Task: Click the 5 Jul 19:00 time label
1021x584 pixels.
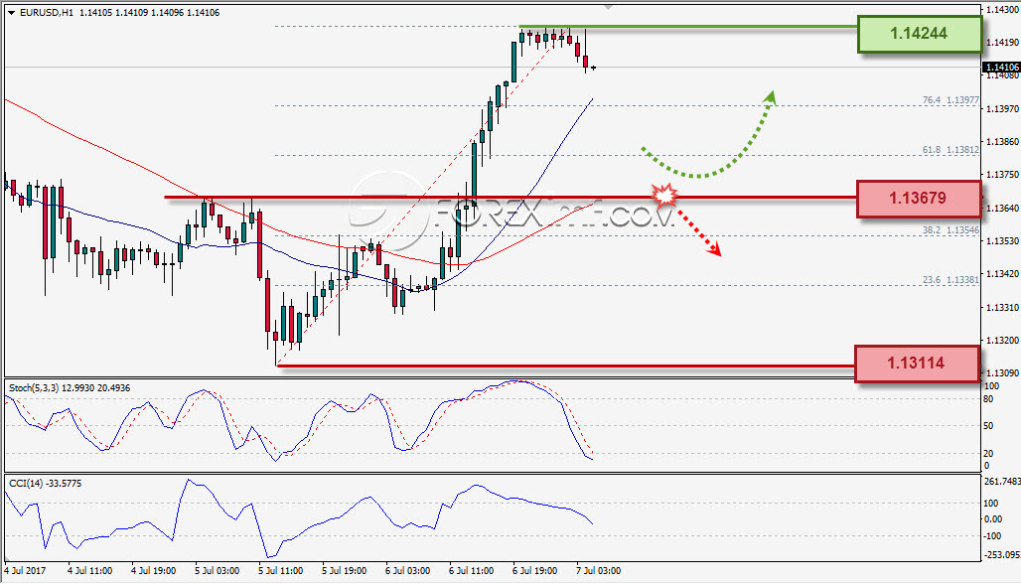Action: [344, 571]
